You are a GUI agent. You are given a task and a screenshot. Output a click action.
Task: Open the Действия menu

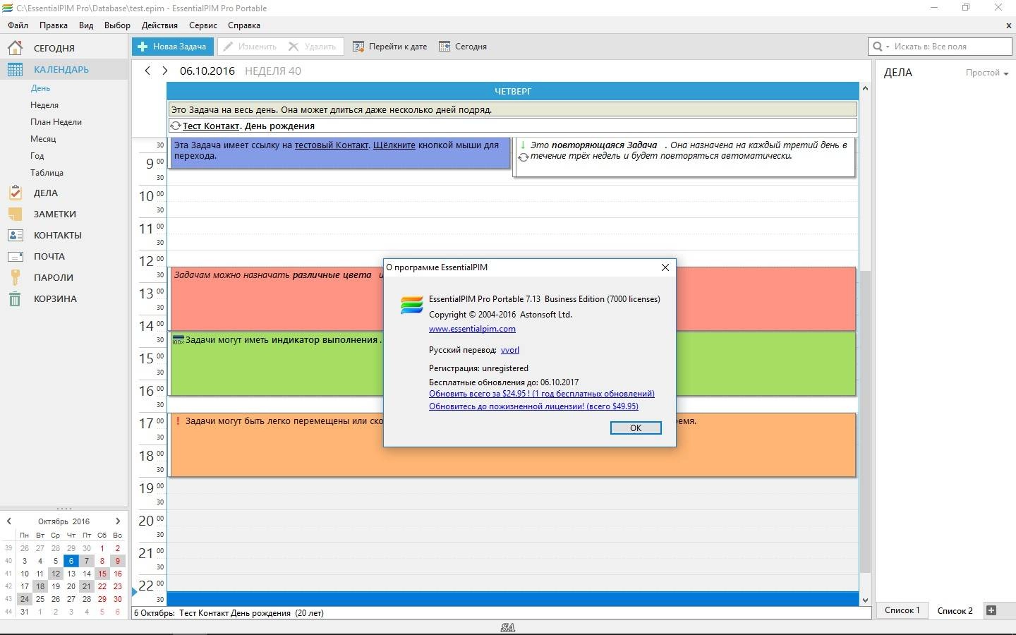[x=159, y=25]
